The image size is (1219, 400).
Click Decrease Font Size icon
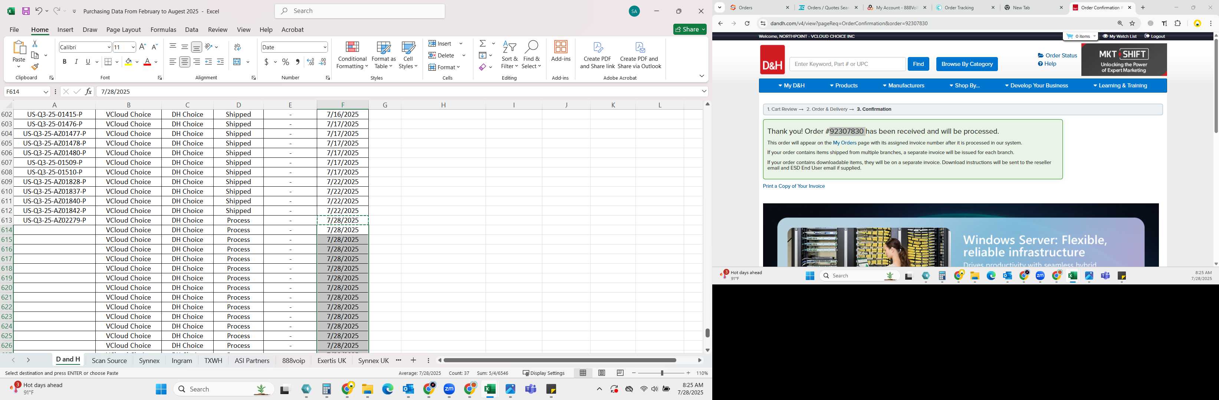pos(154,47)
